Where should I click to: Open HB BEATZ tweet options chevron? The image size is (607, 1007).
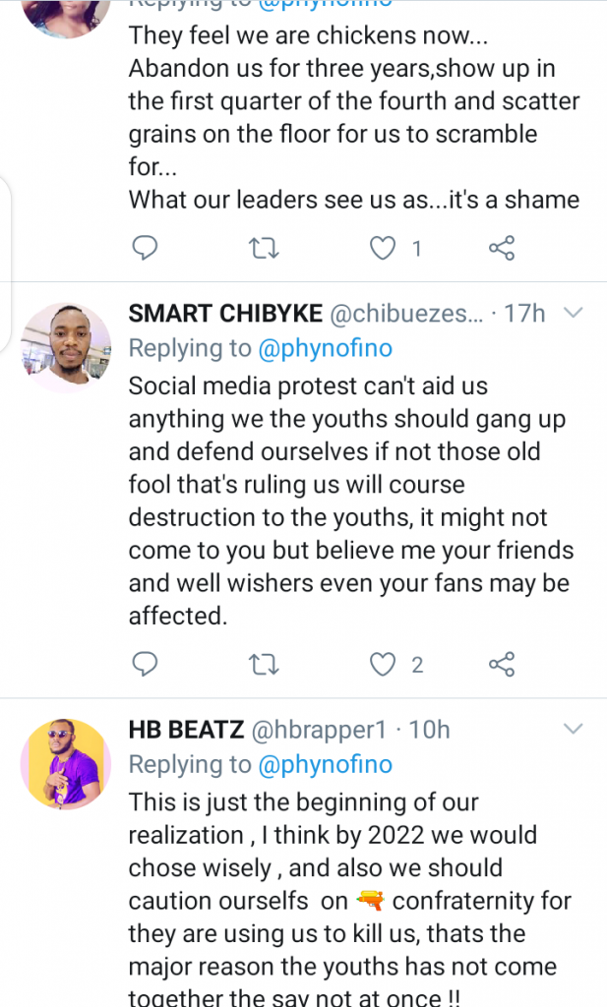click(x=573, y=729)
